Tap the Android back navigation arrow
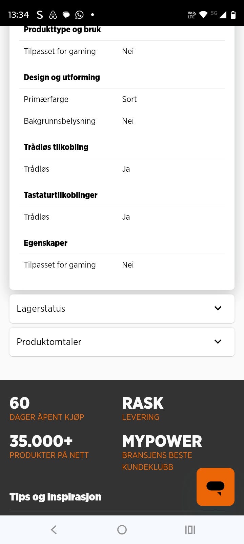 click(x=54, y=529)
